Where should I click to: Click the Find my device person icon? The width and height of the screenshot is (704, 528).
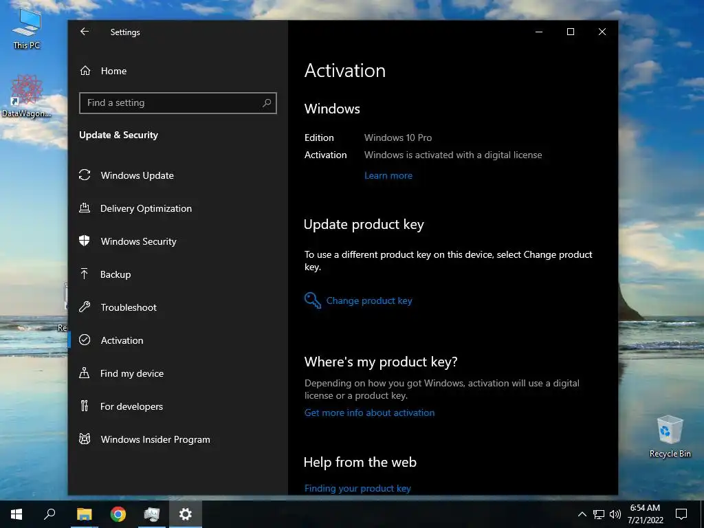coord(84,373)
